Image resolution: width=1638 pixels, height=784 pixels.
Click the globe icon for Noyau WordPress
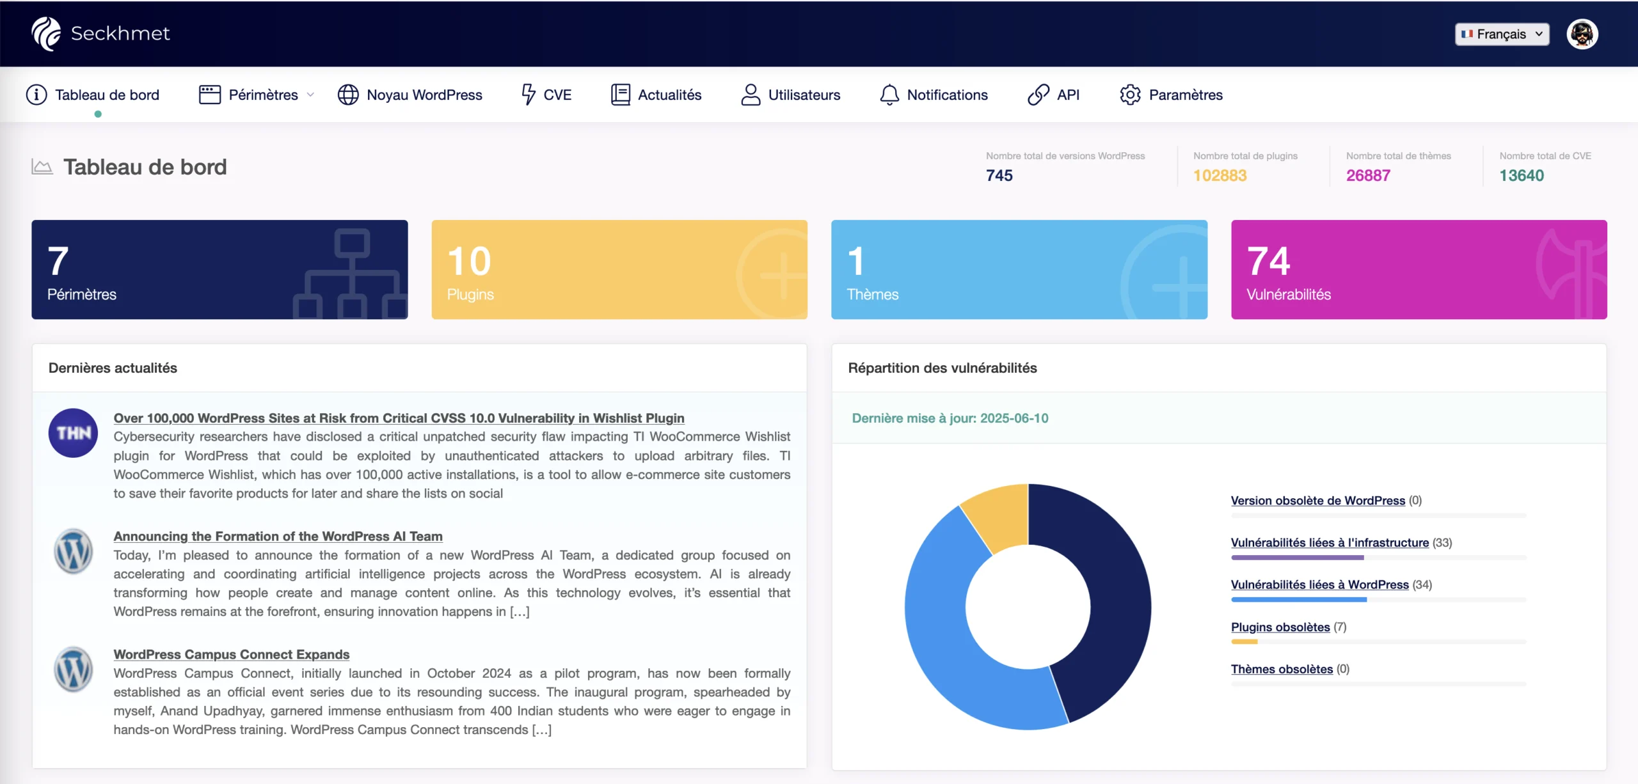click(x=348, y=95)
